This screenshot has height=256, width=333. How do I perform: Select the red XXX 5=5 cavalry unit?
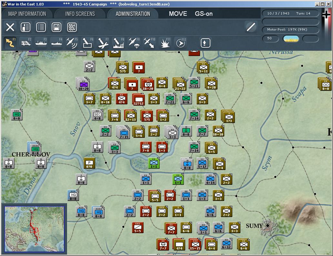click(138, 228)
